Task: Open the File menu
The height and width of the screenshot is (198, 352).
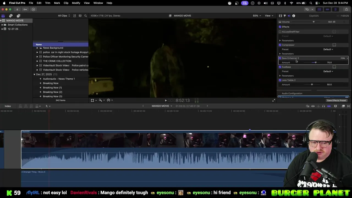Action: 31,3
